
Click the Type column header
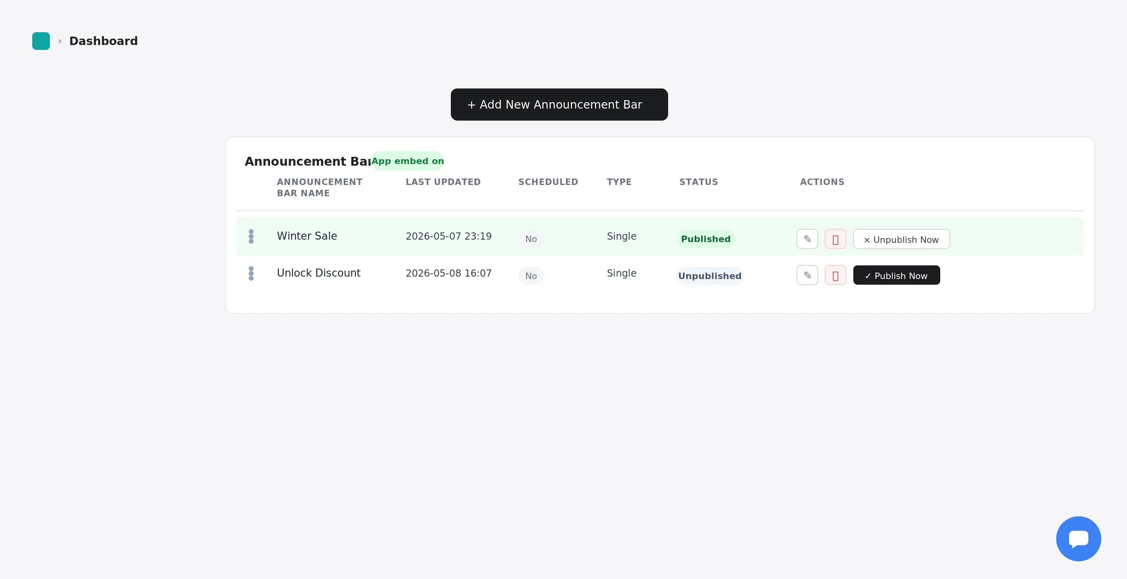[x=619, y=182]
